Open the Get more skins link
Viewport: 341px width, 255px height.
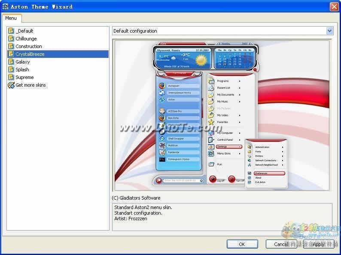coord(30,85)
